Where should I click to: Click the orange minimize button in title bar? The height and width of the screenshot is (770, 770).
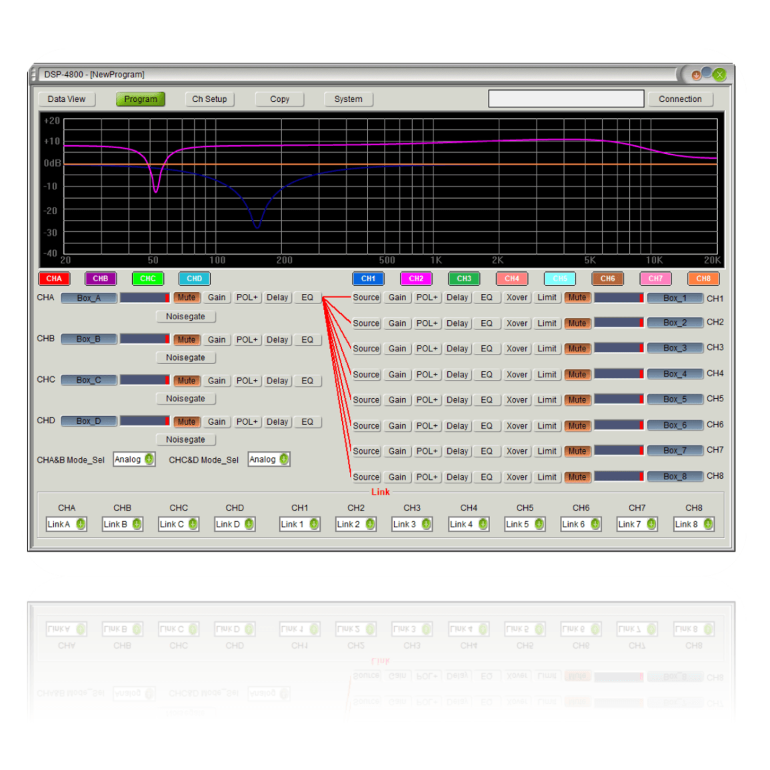[x=696, y=75]
